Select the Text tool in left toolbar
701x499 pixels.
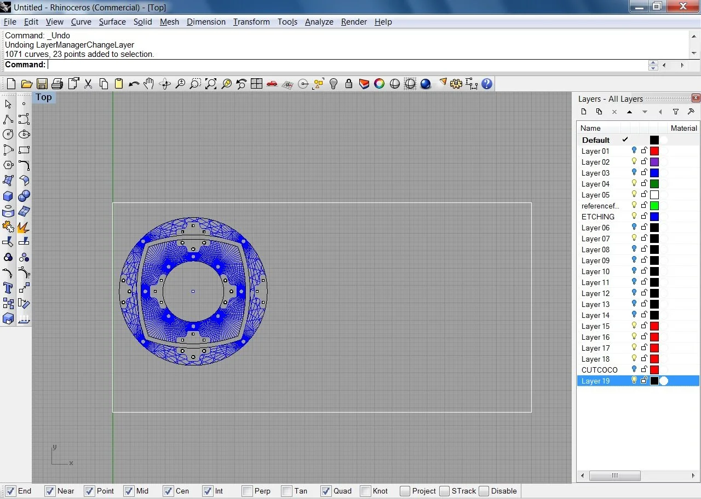(8, 288)
